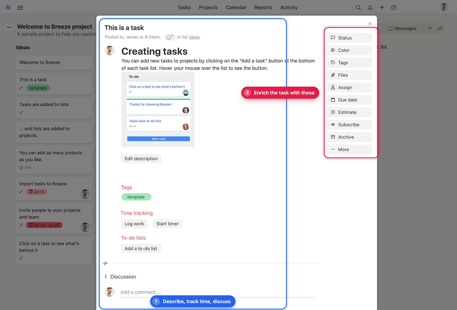Add a to-do list
The width and height of the screenshot is (457, 310).
pyautogui.click(x=141, y=249)
